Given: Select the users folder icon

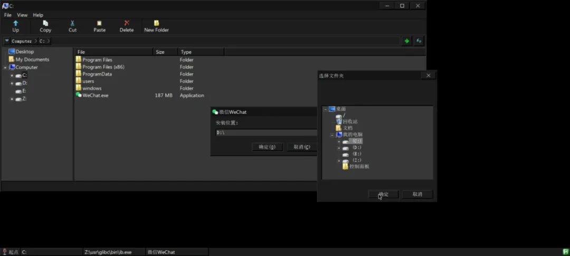Looking at the screenshot, I should point(79,81).
